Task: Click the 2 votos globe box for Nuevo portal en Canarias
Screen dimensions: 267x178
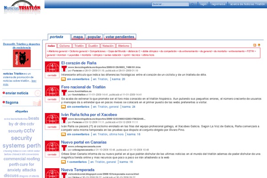Action: pyautogui.click(x=52, y=146)
